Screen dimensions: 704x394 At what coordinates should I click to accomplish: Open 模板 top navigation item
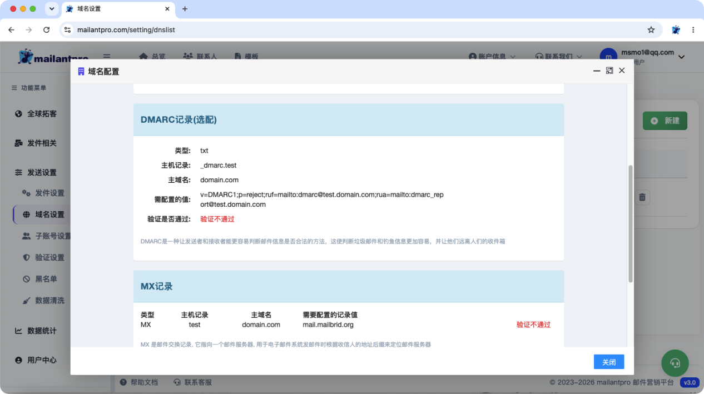pyautogui.click(x=246, y=57)
